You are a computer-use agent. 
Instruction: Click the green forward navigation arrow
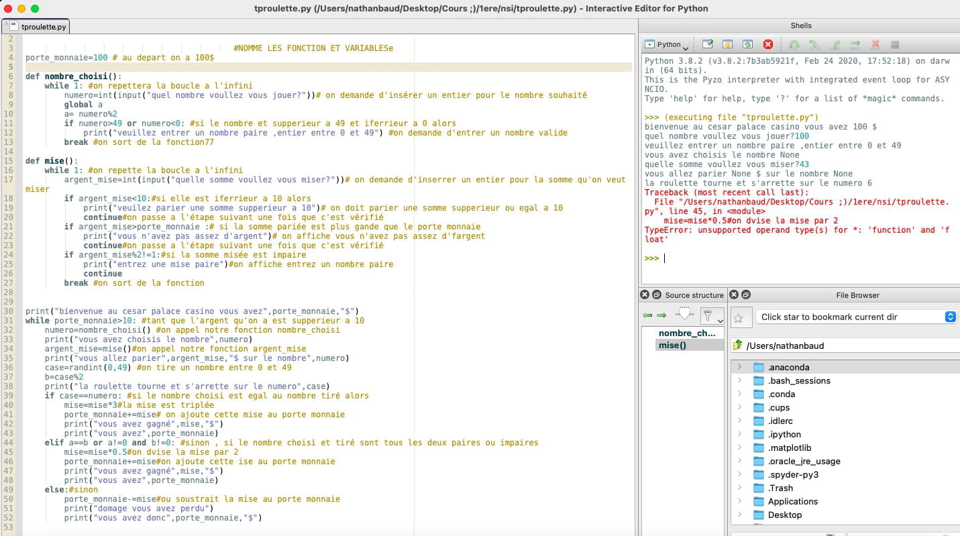click(661, 315)
